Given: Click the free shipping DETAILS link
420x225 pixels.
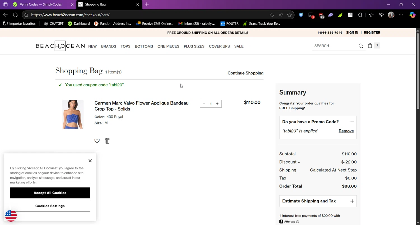Looking at the screenshot, I should tap(241, 33).
